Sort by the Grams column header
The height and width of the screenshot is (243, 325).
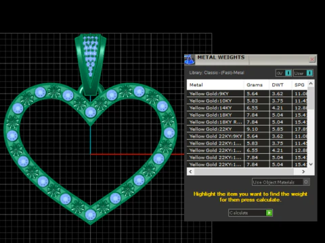tap(257, 85)
